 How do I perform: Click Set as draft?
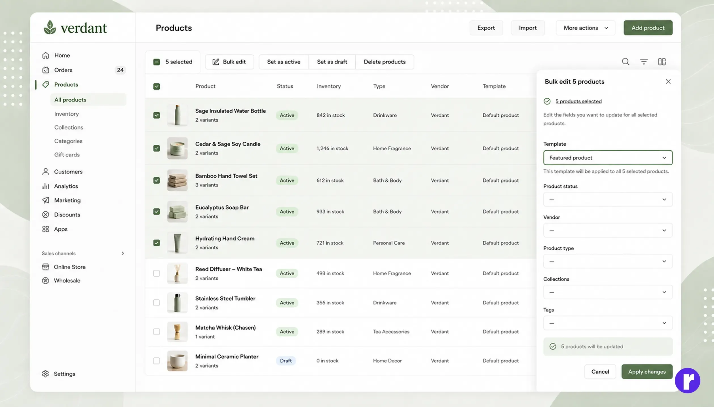pos(332,62)
